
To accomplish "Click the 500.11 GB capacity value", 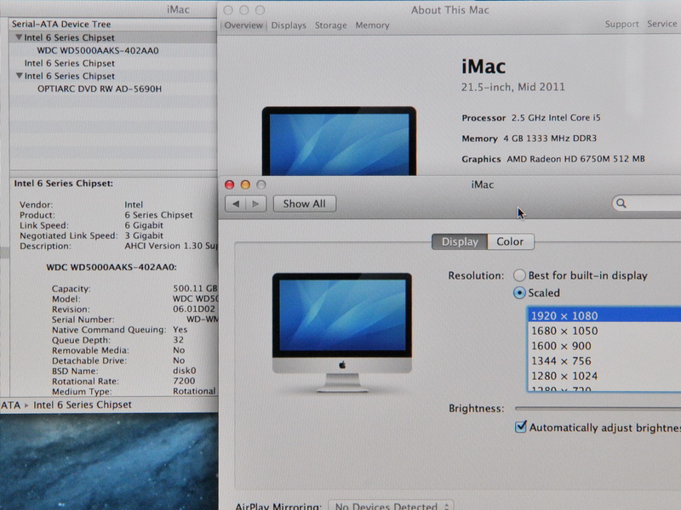I will [195, 288].
